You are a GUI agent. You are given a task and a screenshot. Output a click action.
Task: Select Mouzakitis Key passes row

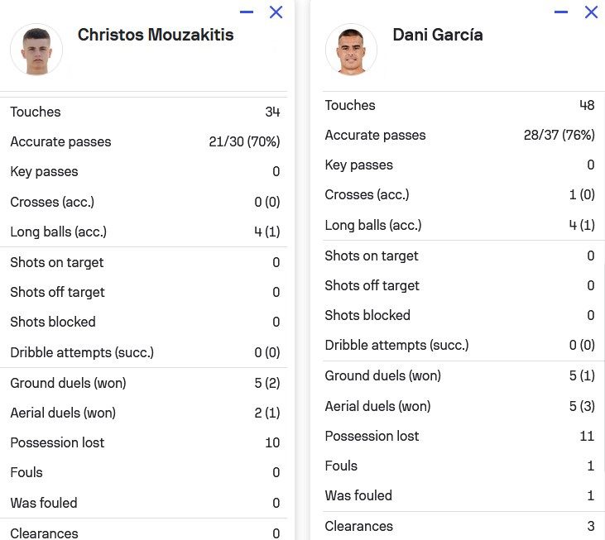145,172
